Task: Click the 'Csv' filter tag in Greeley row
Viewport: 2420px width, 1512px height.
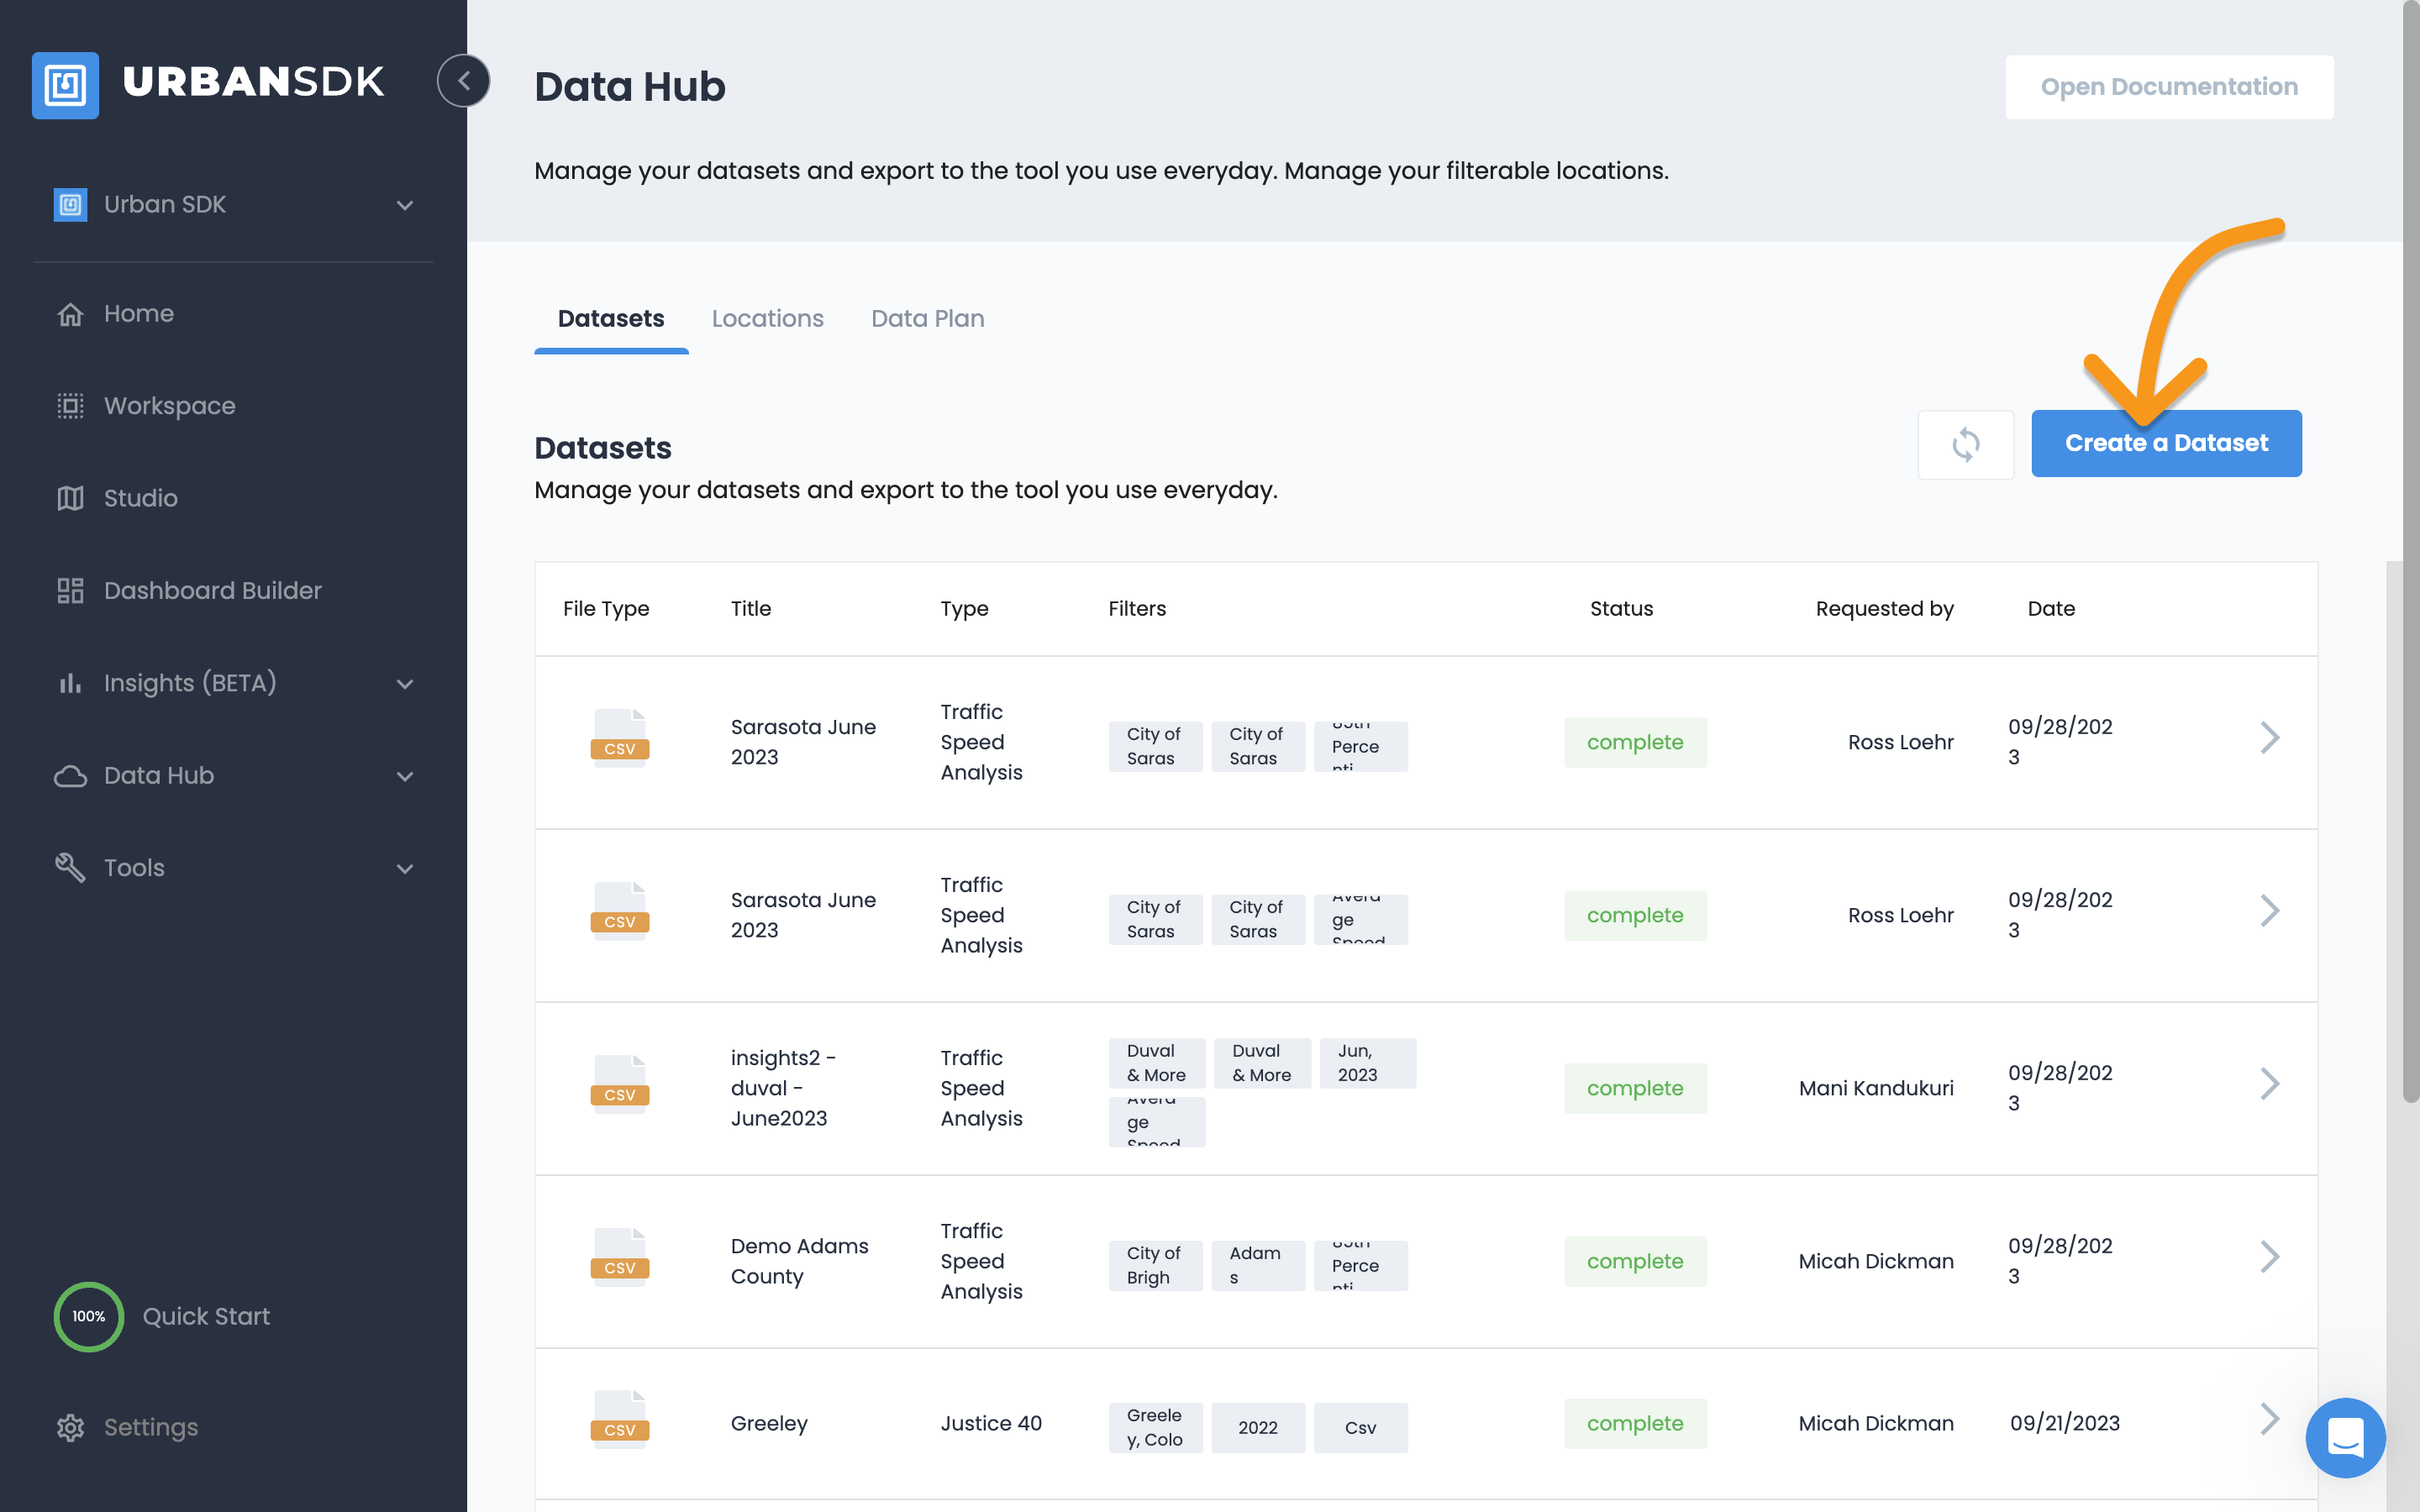Action: (x=1360, y=1428)
